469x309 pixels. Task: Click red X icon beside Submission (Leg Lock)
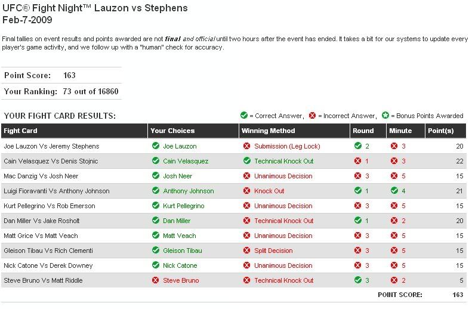(x=246, y=146)
